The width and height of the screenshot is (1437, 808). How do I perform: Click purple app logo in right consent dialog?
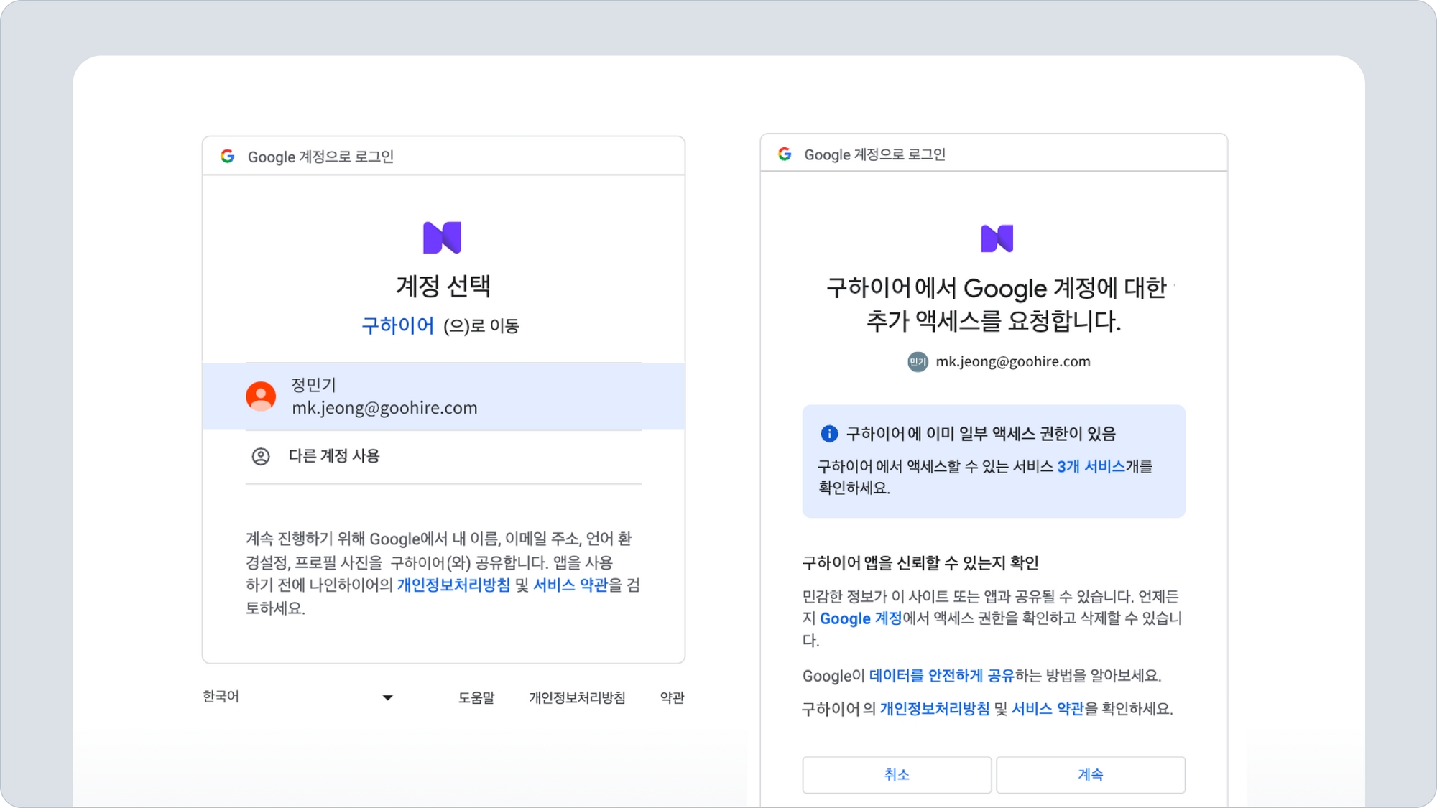pyautogui.click(x=997, y=238)
